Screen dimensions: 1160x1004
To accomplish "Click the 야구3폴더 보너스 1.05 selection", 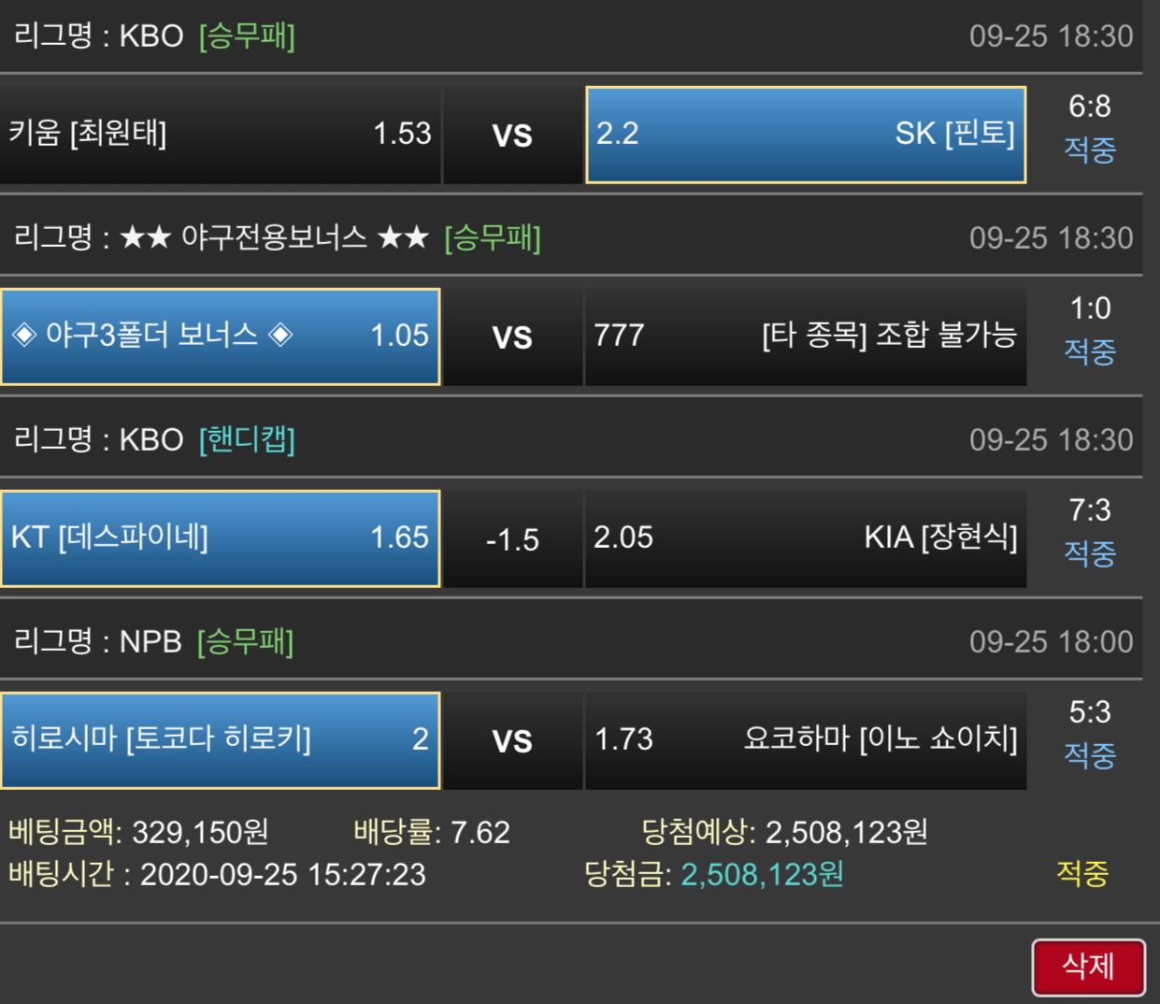I will point(220,337).
